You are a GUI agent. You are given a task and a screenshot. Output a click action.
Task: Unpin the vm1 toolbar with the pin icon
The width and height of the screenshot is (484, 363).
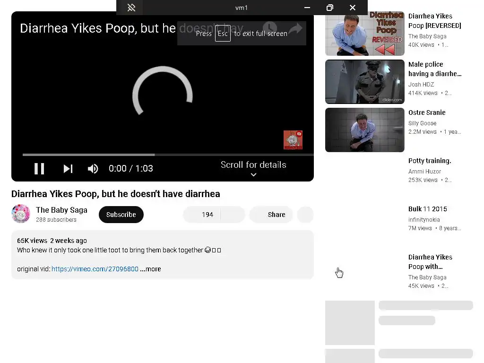[x=131, y=8]
